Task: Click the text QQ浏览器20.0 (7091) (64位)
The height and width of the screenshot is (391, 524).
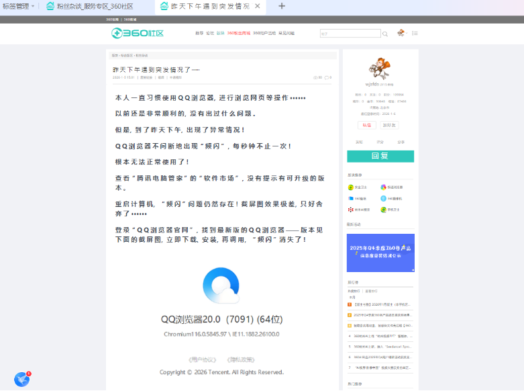Action: click(x=222, y=319)
